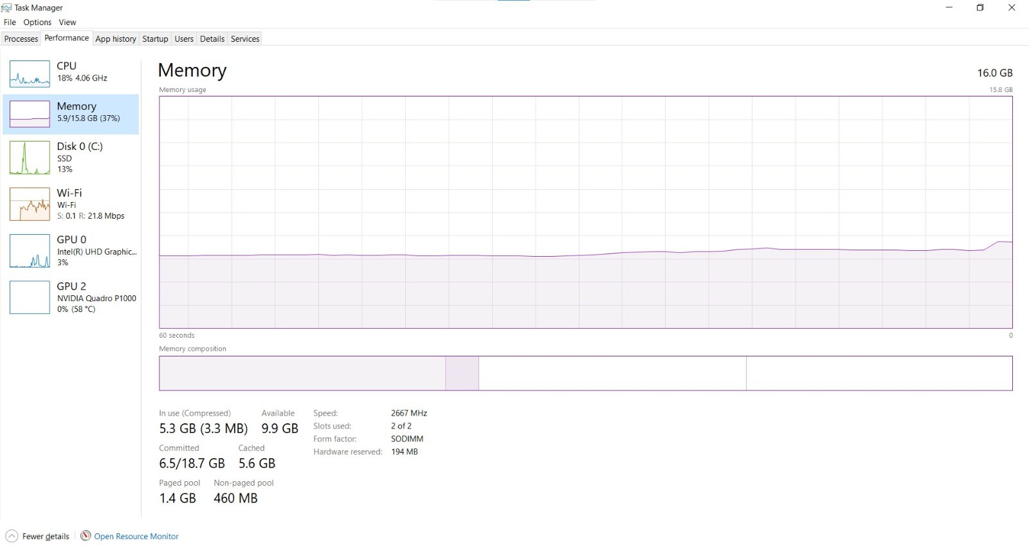Select the GPU 2 graph thumbnail
1029x552 pixels.
click(x=30, y=297)
